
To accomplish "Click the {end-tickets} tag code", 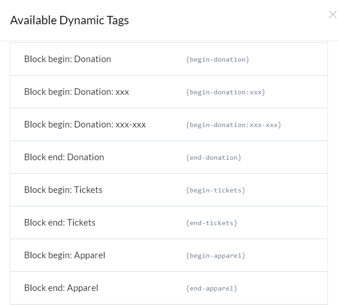I will [x=211, y=223].
